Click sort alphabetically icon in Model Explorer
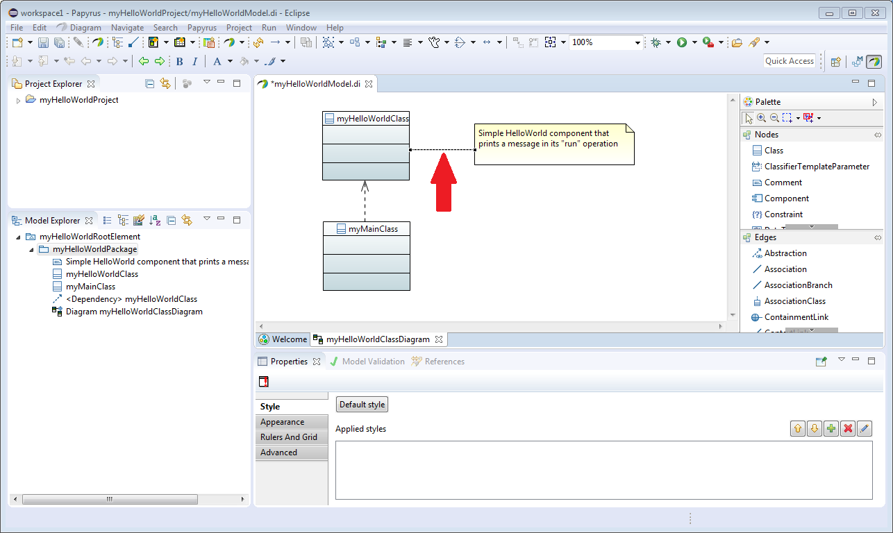This screenshot has width=893, height=533. tap(155, 220)
